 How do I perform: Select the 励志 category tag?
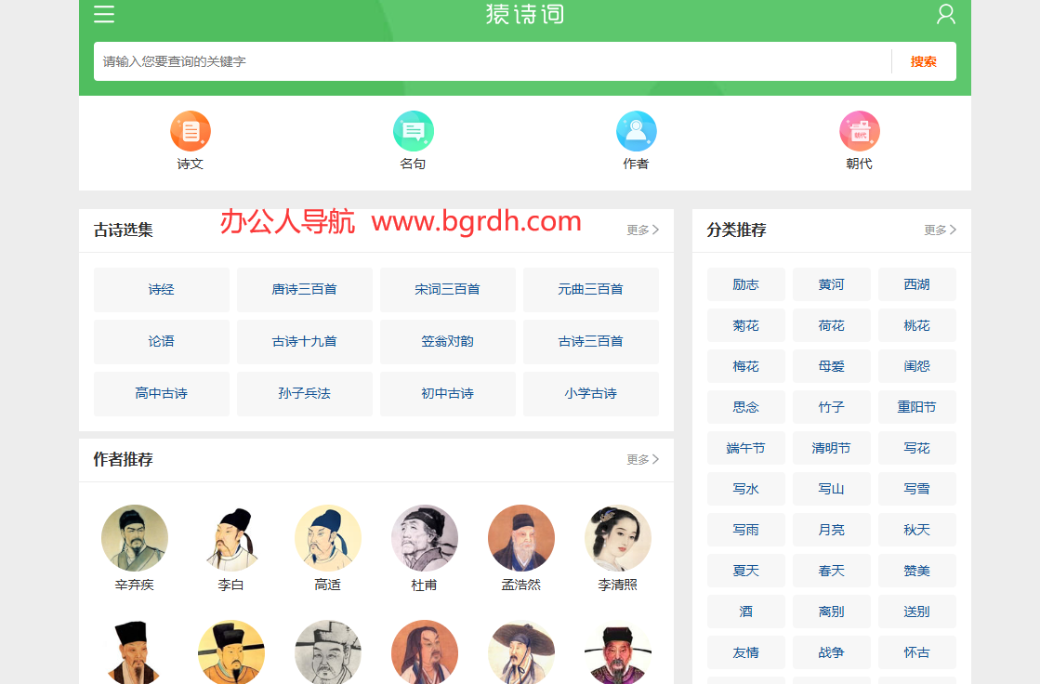pos(746,284)
